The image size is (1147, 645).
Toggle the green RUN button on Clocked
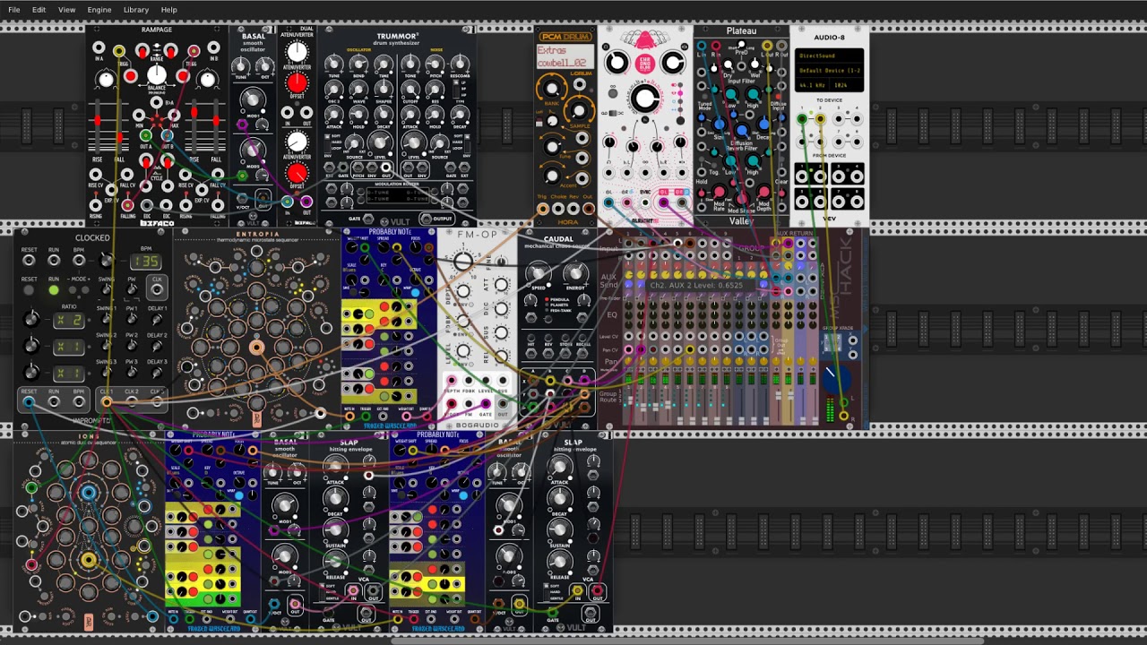click(54, 290)
